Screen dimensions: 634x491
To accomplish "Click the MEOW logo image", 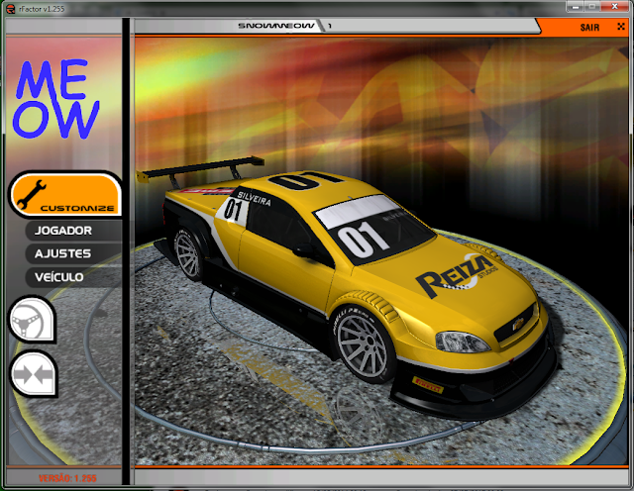I will pos(55,99).
